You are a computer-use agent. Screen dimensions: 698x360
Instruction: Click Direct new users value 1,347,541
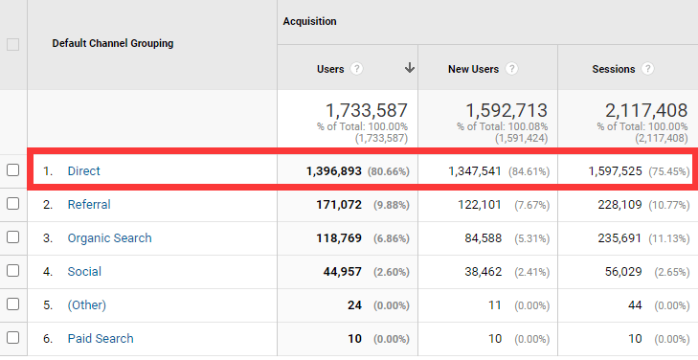[x=475, y=171]
